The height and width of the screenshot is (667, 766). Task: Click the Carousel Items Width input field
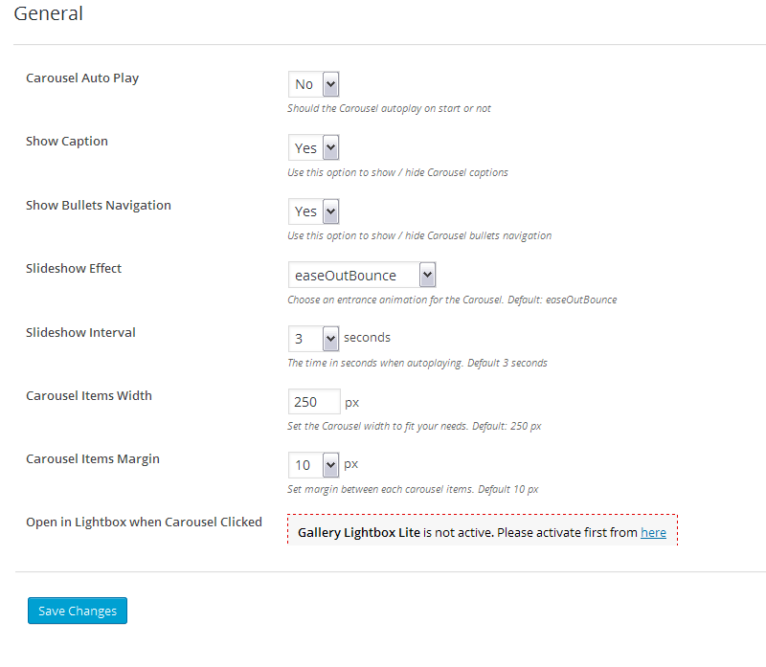click(x=314, y=401)
